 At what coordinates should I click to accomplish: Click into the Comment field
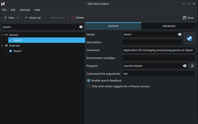(158, 50)
